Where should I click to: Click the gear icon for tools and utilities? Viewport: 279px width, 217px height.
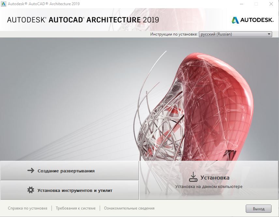pos(31,190)
